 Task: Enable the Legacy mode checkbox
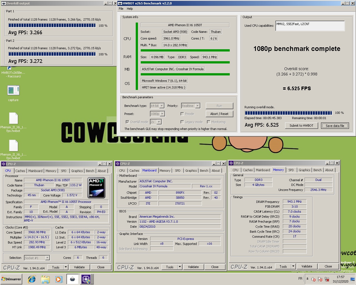[x=182, y=122]
